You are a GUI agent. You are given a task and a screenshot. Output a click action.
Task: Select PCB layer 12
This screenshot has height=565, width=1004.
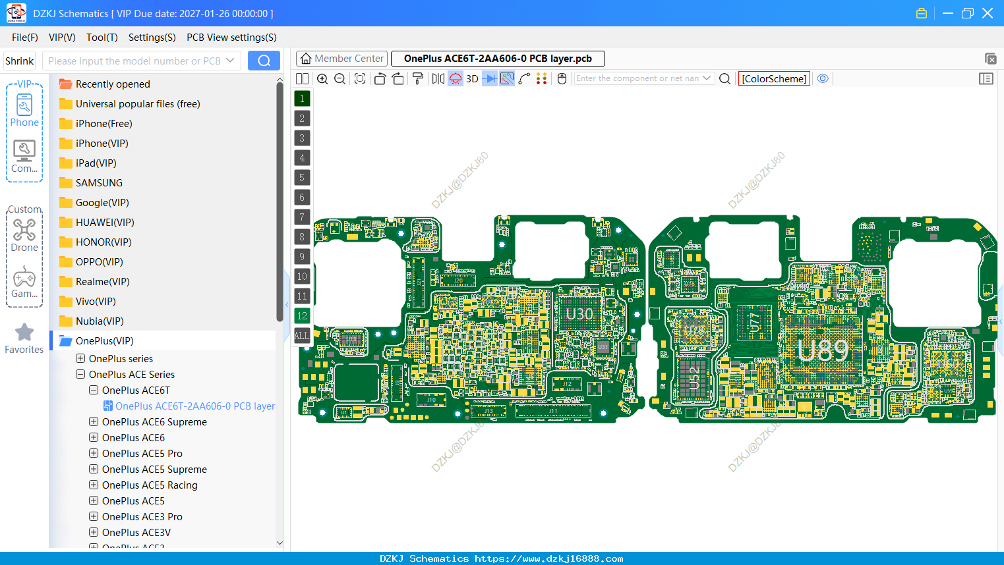coord(302,315)
